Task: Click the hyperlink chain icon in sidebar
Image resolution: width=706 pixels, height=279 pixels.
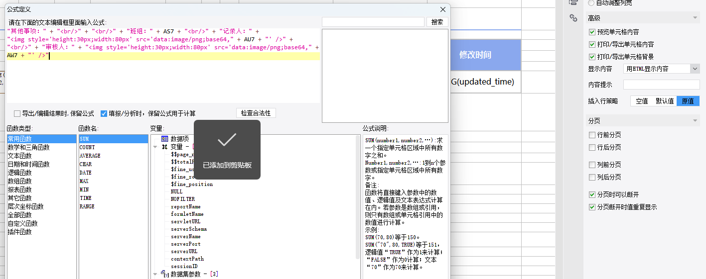Action: pyautogui.click(x=573, y=18)
